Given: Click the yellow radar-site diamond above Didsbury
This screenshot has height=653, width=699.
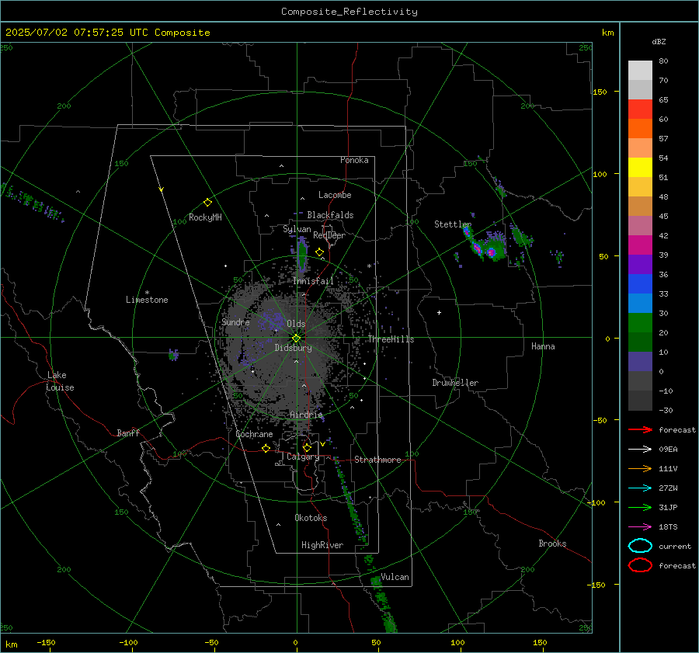Looking at the screenshot, I should tap(296, 338).
